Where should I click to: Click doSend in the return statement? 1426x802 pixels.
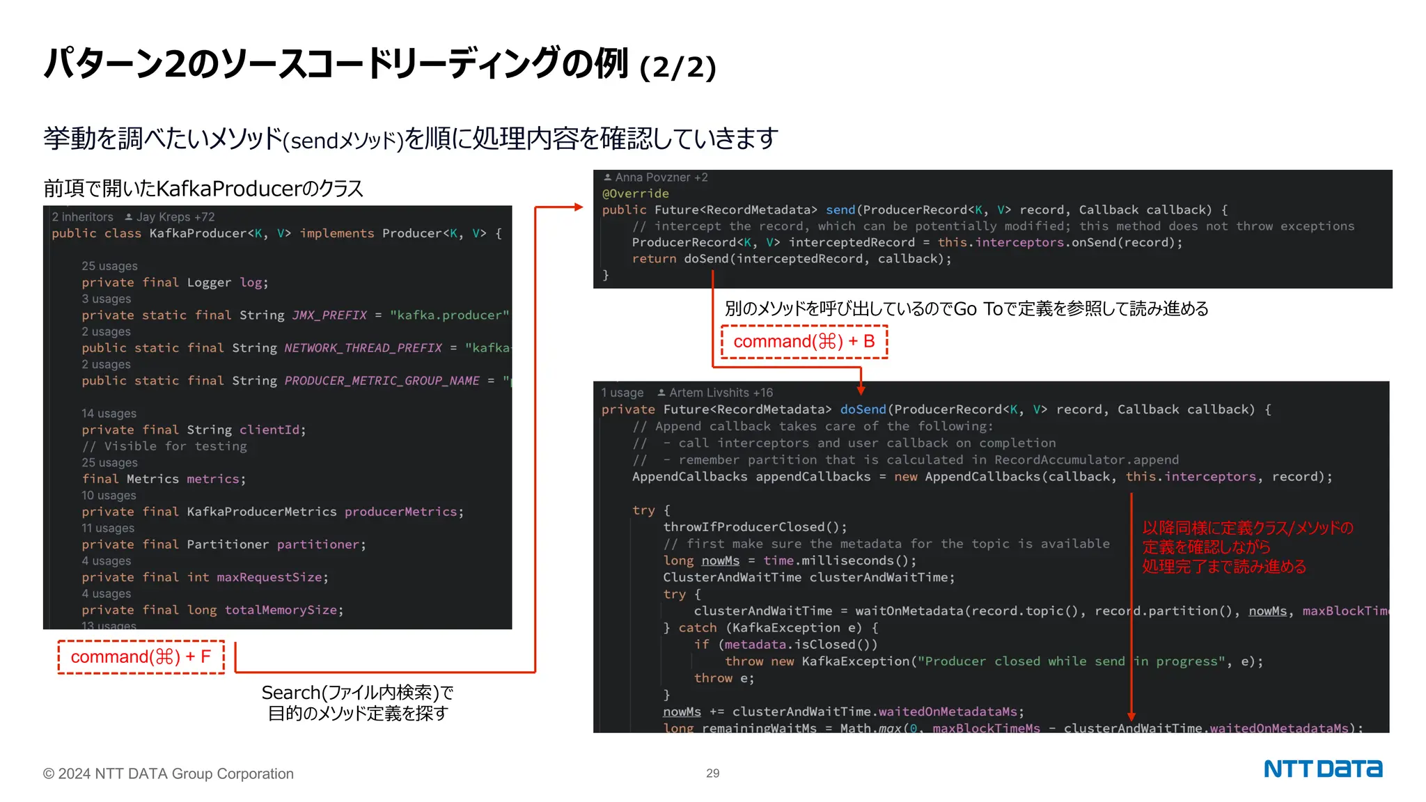tap(706, 259)
